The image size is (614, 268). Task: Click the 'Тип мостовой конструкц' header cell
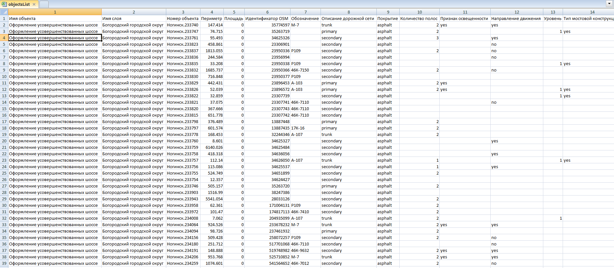(588, 18)
